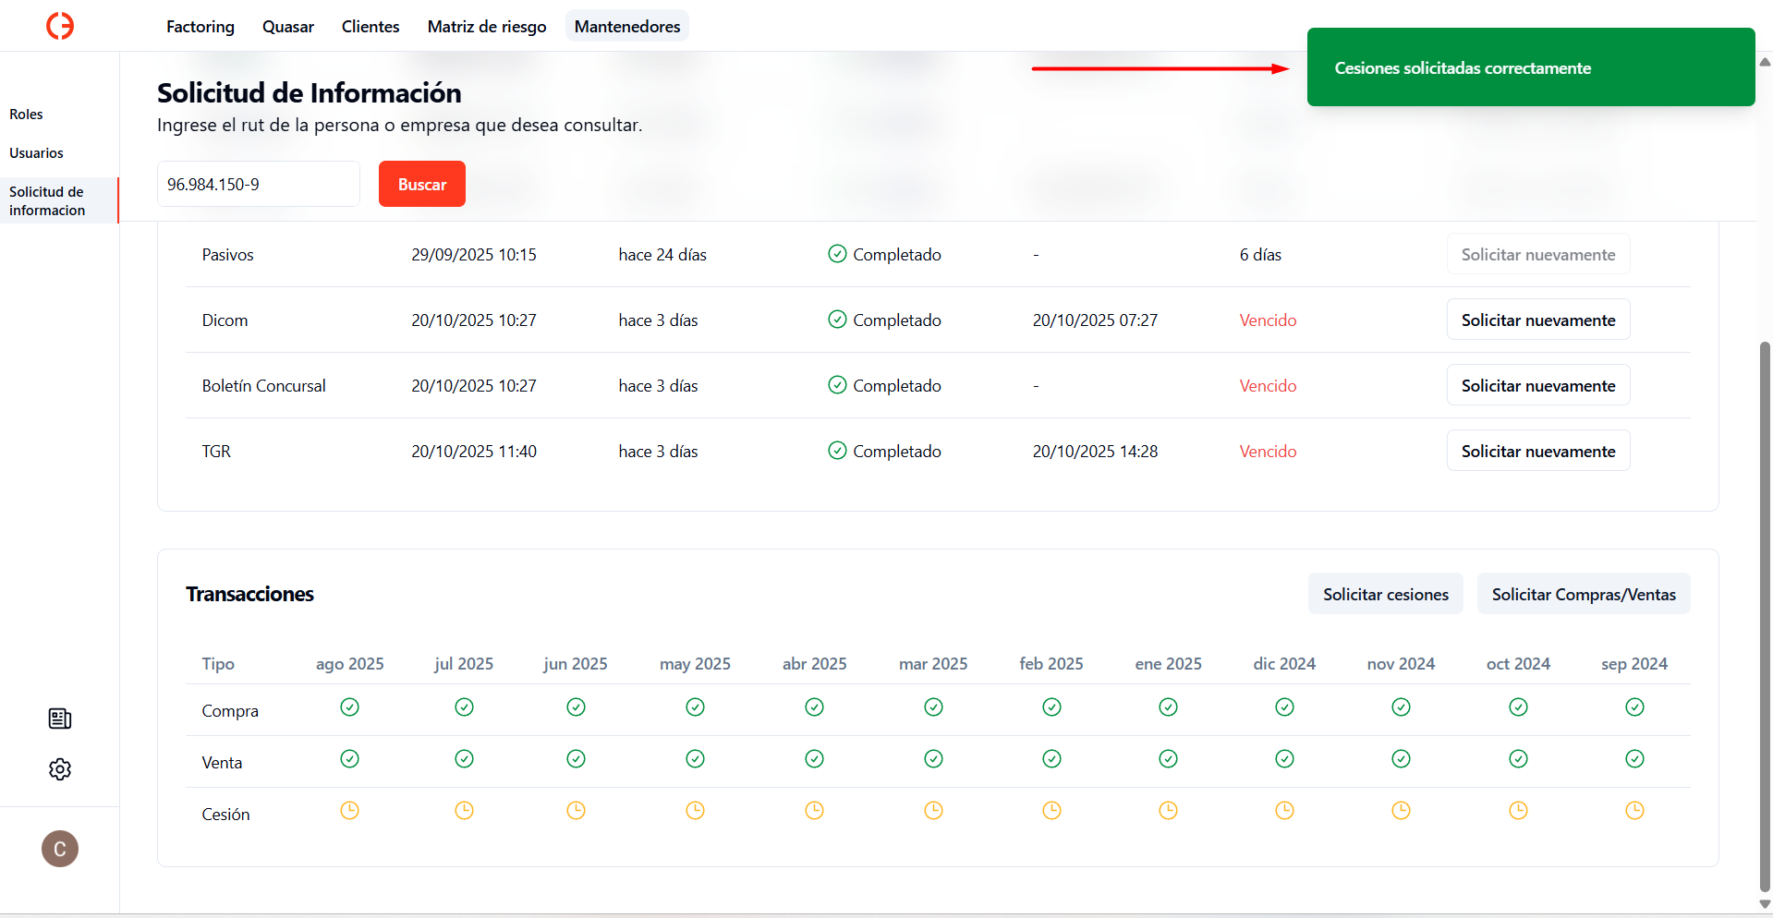Click the Completado icon on the Pasivos row
The image size is (1773, 918).
(837, 253)
